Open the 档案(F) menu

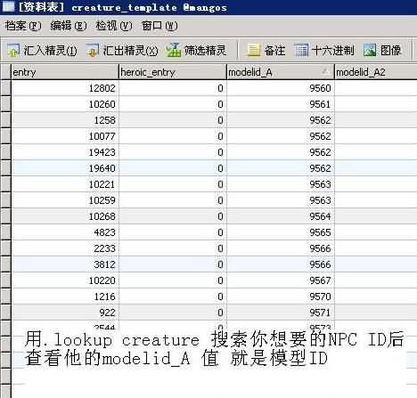tap(23, 26)
